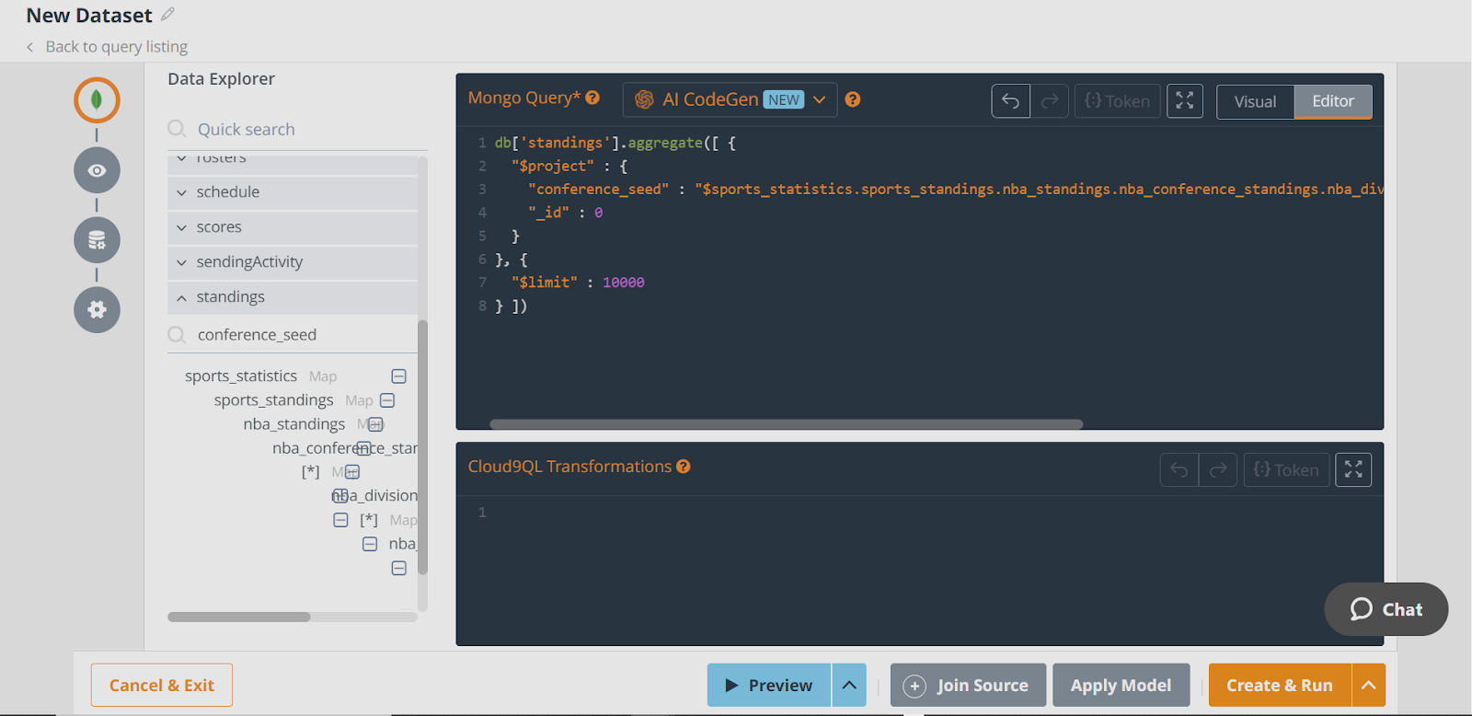This screenshot has height=716, width=1472.
Task: Open the AI CodeGen dropdown
Action: tap(730, 99)
